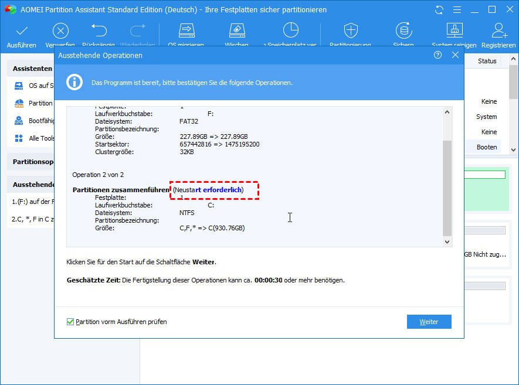
Task: Click 'Partitionen zusammenführen' heading
Action: click(121, 190)
